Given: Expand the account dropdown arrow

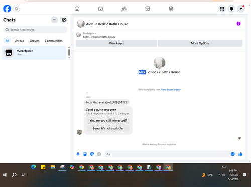Looking at the screenshot, I should [x=241, y=9].
